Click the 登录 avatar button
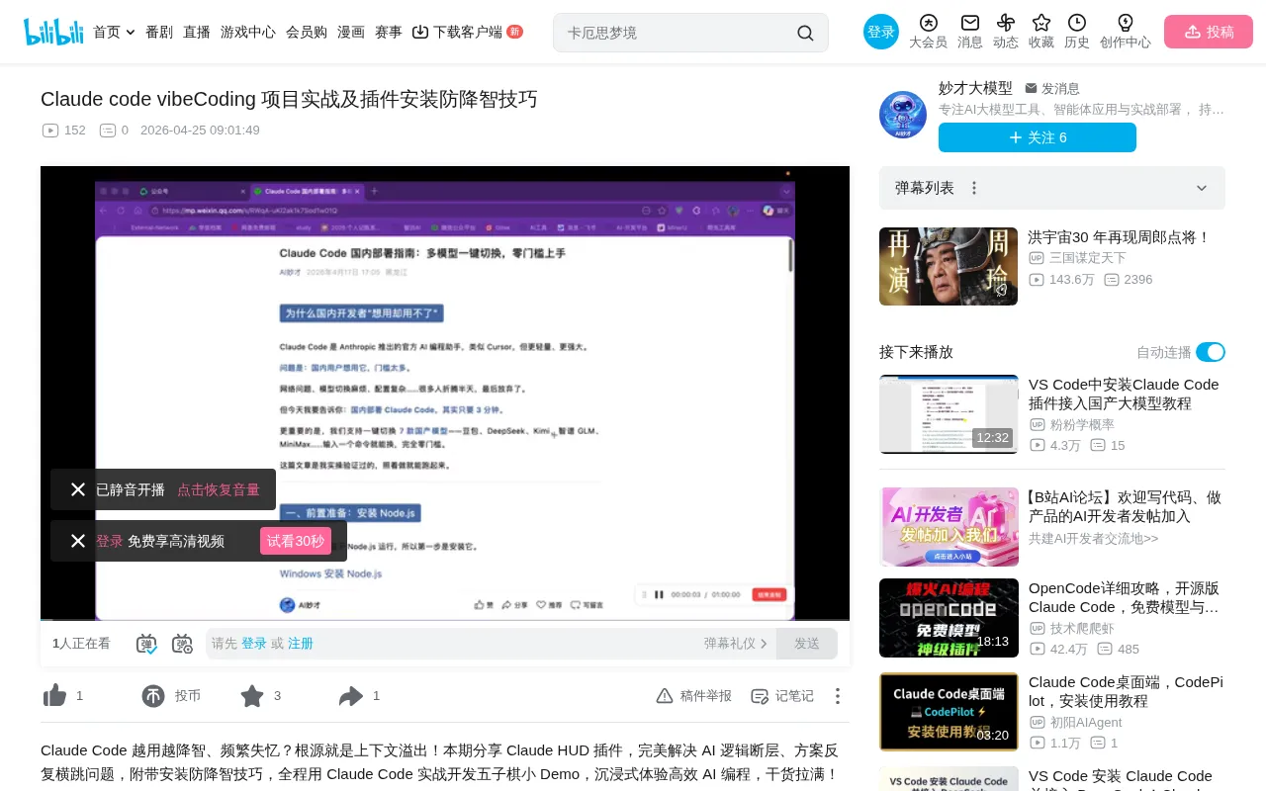Image resolution: width=1266 pixels, height=791 pixels. click(881, 32)
